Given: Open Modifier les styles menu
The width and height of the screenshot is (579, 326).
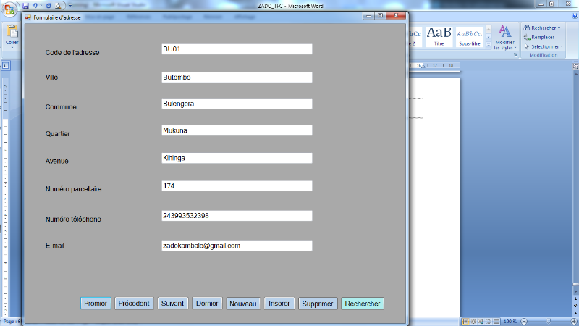Looking at the screenshot, I should [504, 38].
